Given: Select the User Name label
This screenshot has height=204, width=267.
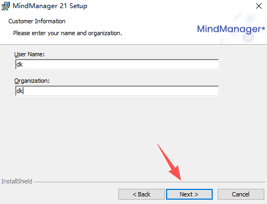Looking at the screenshot, I should [x=29, y=54].
